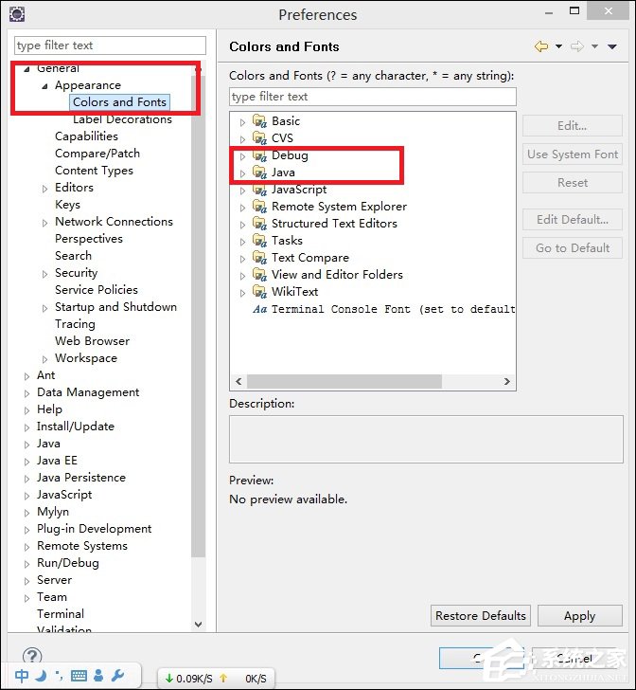
Task: Click the font list scroll right arrow
Action: click(x=506, y=382)
